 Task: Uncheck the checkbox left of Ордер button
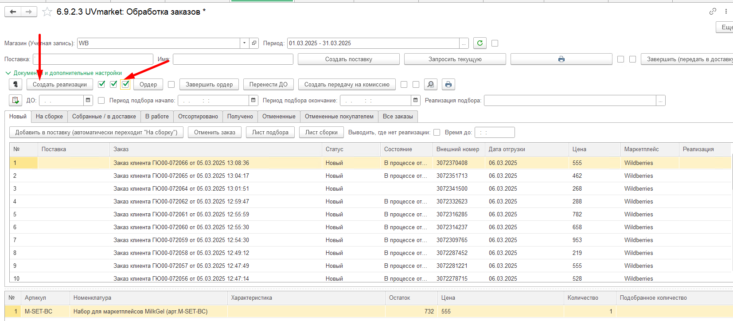tap(125, 84)
